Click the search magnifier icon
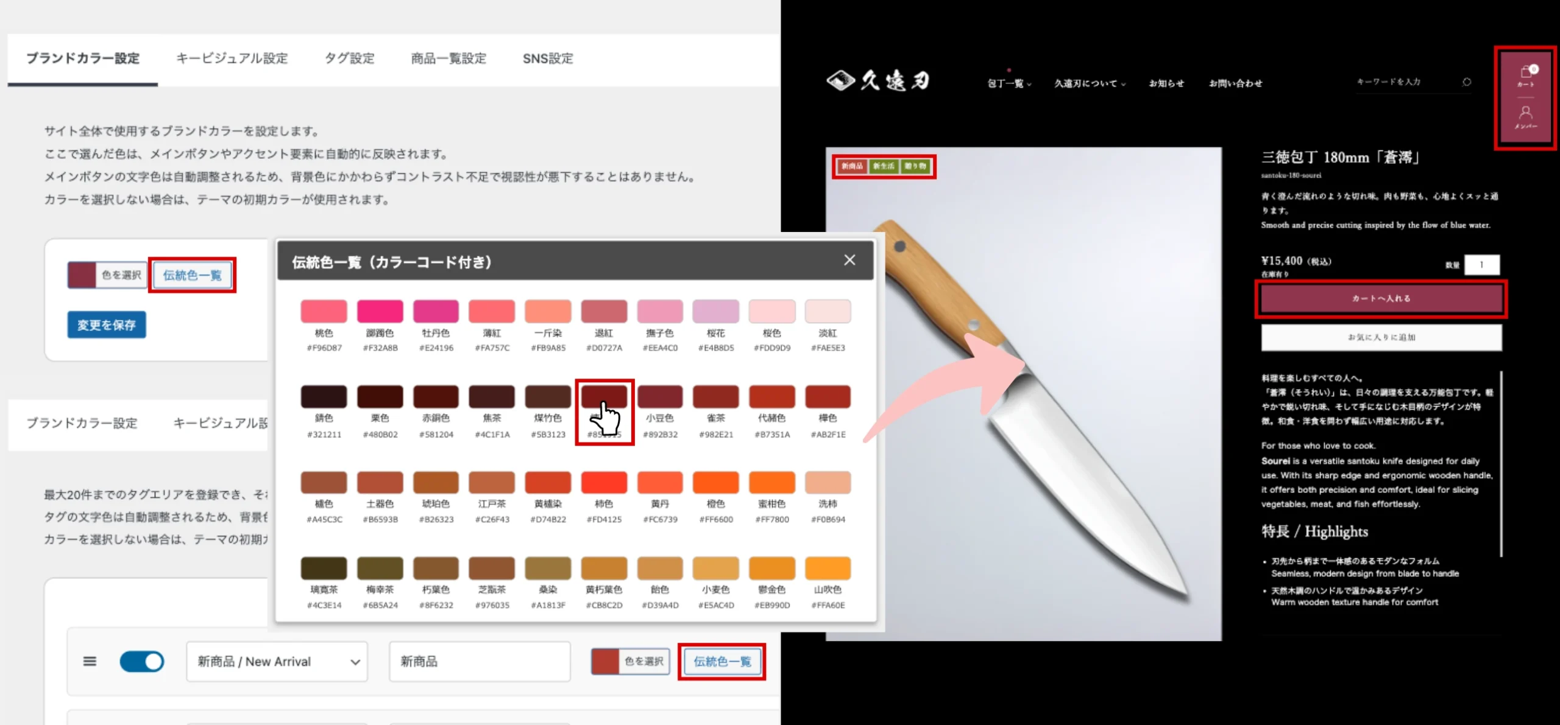 1468,82
